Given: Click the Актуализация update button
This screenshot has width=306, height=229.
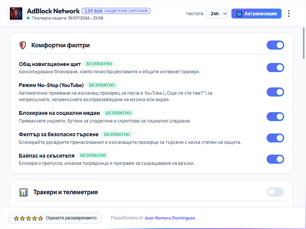Looking at the screenshot, I should click(256, 14).
